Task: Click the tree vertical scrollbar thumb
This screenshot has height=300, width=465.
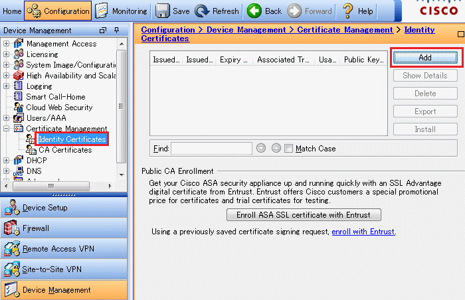Action: [x=121, y=106]
